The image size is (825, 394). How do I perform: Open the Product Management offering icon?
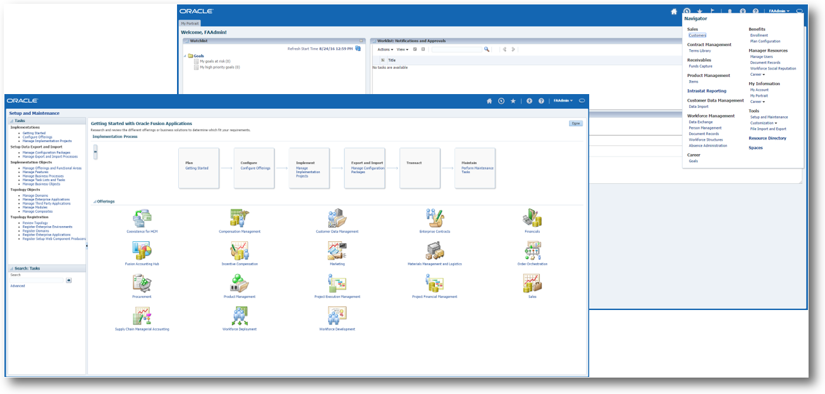[x=240, y=284]
